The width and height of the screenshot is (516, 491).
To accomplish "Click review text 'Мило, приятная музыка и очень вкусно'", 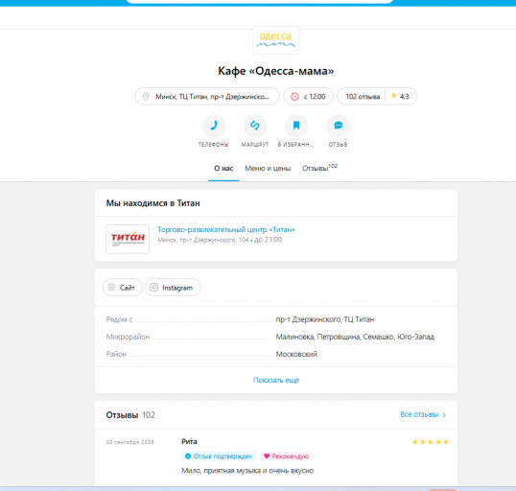I will tap(247, 471).
